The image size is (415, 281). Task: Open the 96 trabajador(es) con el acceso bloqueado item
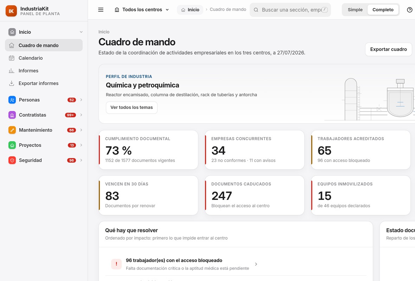coord(236,264)
